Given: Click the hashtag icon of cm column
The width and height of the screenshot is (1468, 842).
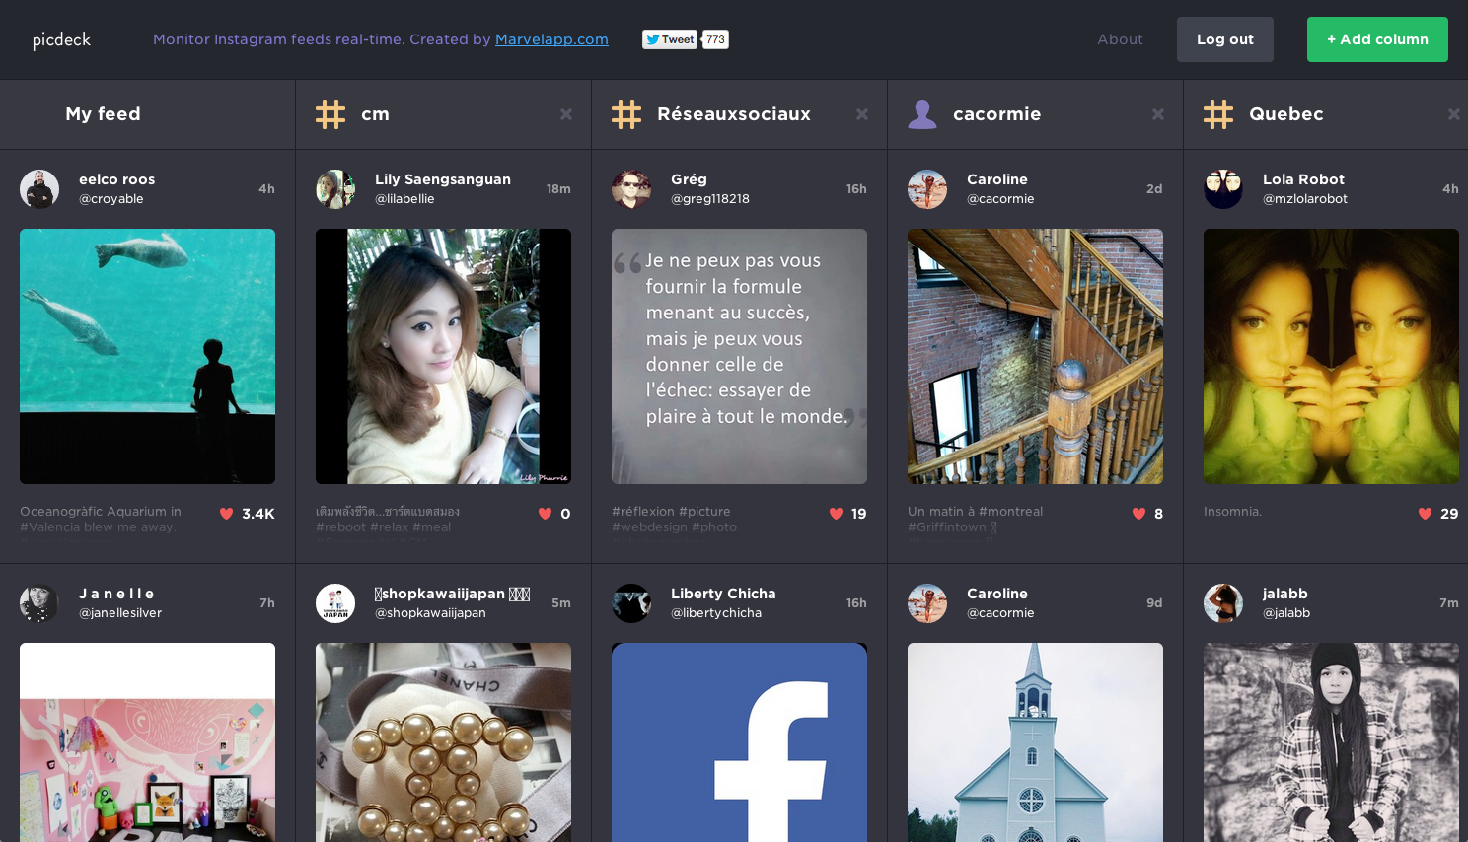Looking at the screenshot, I should tap(330, 114).
